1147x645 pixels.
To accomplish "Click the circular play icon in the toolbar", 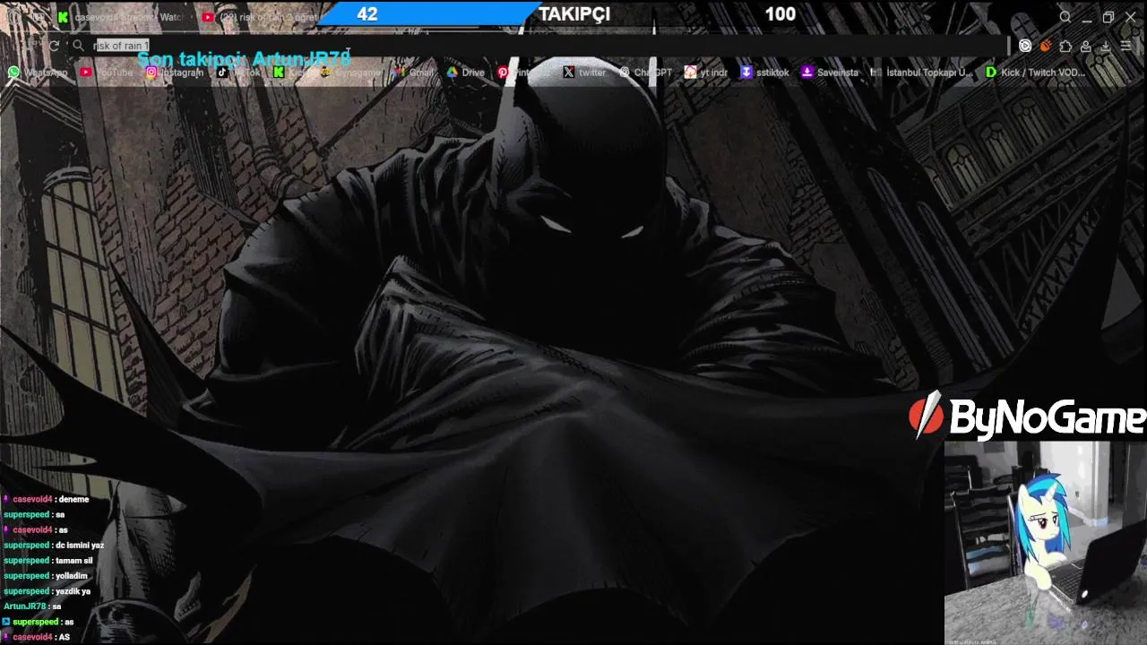I will (1025, 46).
